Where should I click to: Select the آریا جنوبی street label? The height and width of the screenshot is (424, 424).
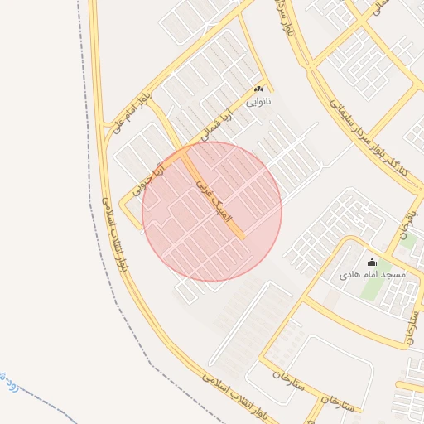click(149, 180)
